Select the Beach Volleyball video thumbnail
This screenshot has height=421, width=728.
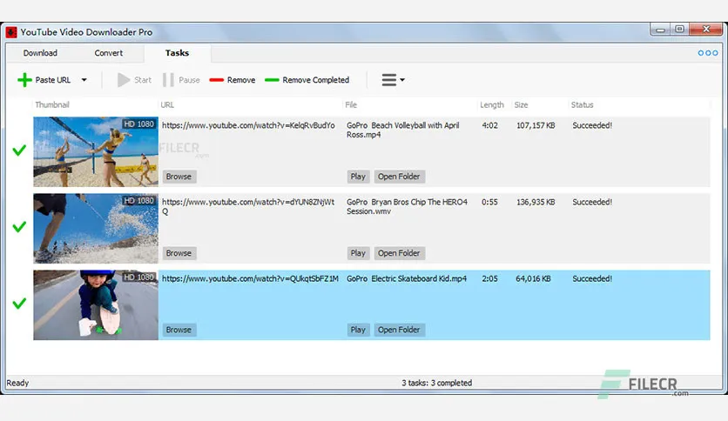coord(96,151)
